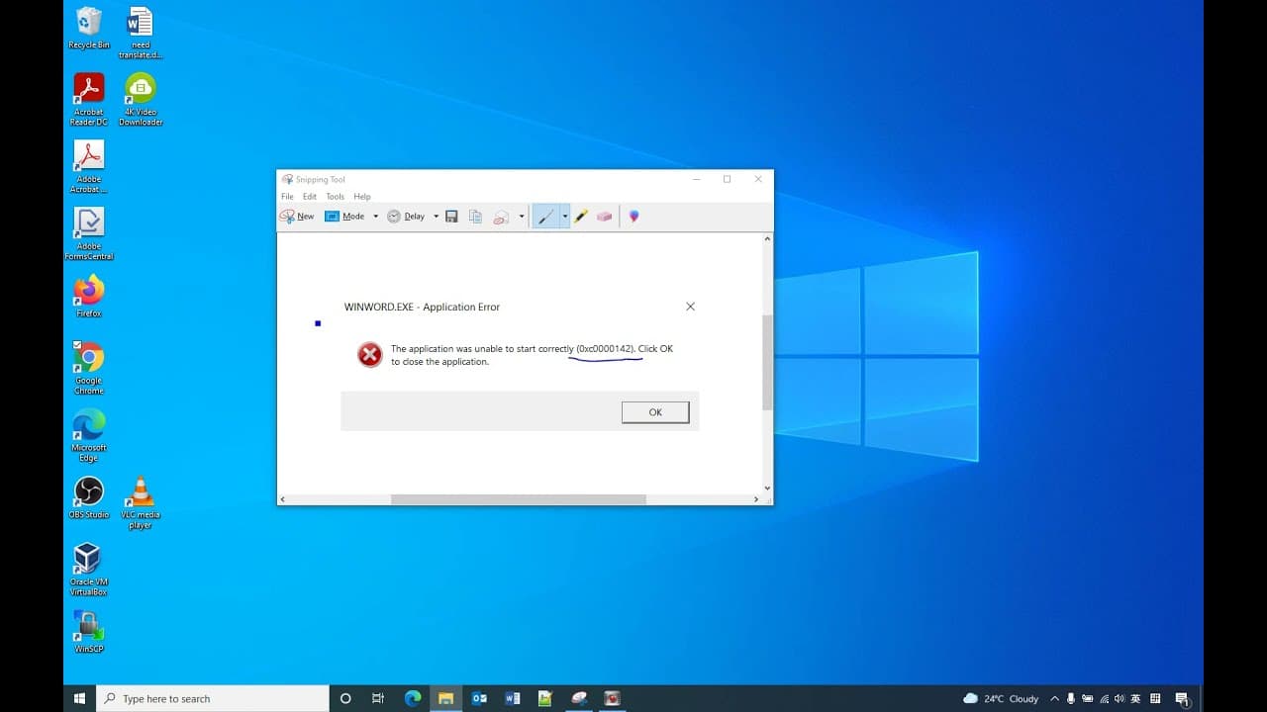This screenshot has width=1267, height=712.
Task: Click the 'WINWORD.EXE - Application Error' title text
Action: [x=422, y=307]
